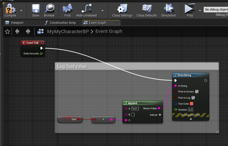This screenshot has width=228, height=146.
Task: Switch to the Construction Script tab
Action: pos(63,23)
